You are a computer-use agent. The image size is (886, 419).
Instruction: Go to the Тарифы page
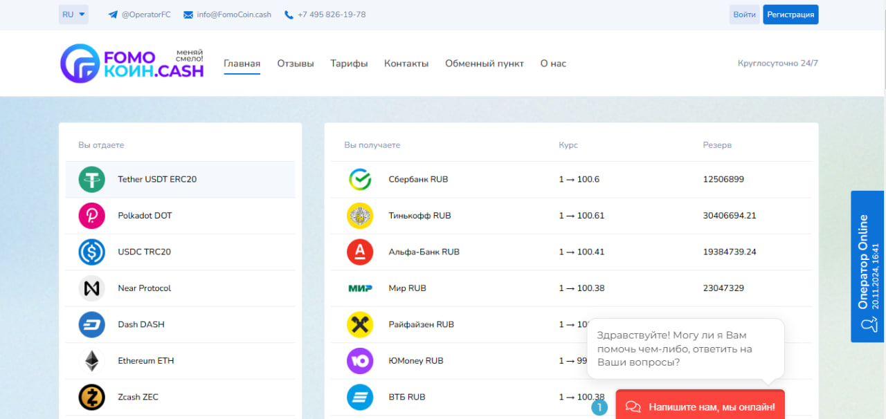point(349,64)
